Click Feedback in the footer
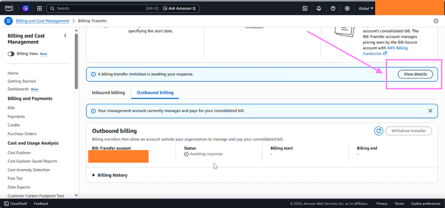This screenshot has width=445, height=208. tap(41, 204)
